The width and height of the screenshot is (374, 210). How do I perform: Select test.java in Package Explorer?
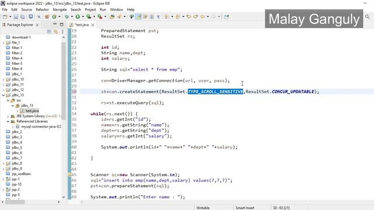click(32, 111)
